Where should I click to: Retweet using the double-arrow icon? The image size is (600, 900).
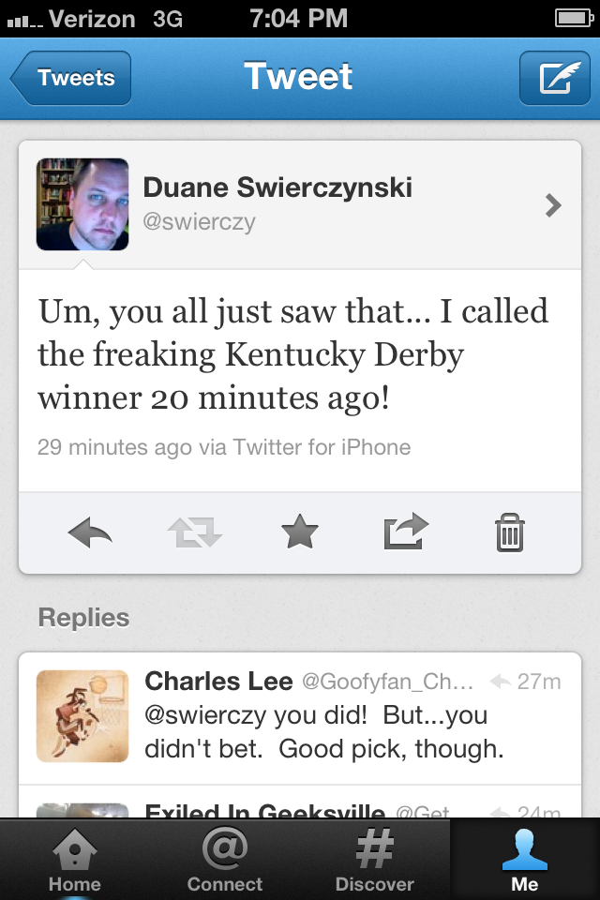click(x=195, y=532)
